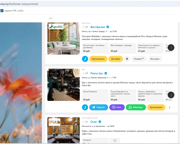Image resolution: width=180 pixels, height=144 pixels.
Task: Click address Минск, пр-т Газеты Правда, 11
Action: (x=95, y=31)
